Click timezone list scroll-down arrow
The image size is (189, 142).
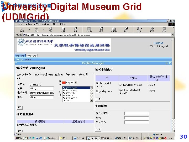[x=92, y=100]
